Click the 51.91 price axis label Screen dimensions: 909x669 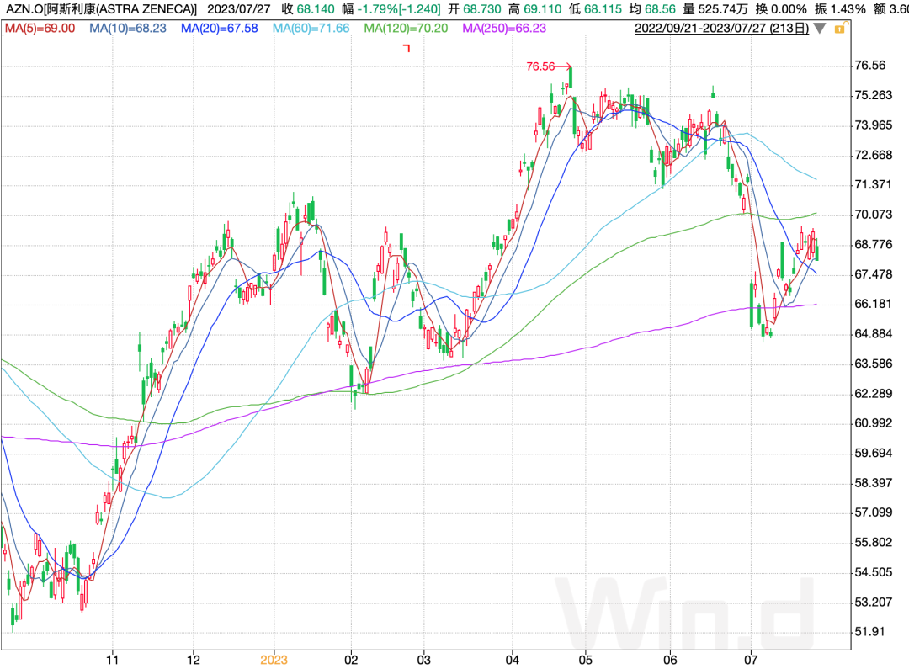(870, 632)
